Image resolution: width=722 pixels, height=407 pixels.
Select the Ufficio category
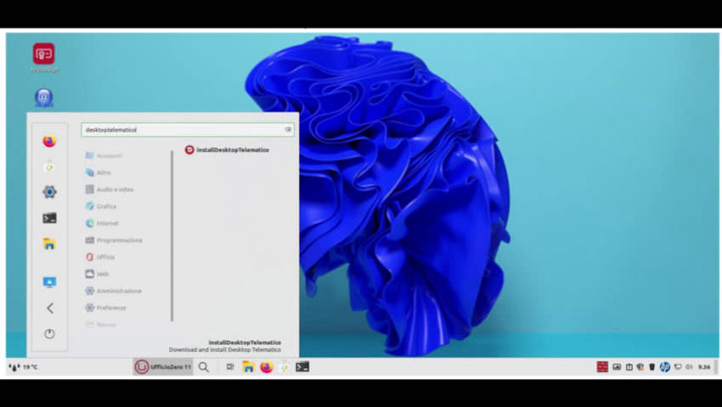(x=105, y=257)
